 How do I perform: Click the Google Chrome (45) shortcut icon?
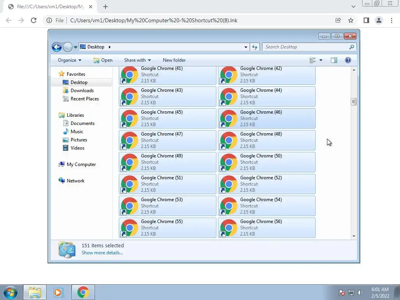pos(129,118)
